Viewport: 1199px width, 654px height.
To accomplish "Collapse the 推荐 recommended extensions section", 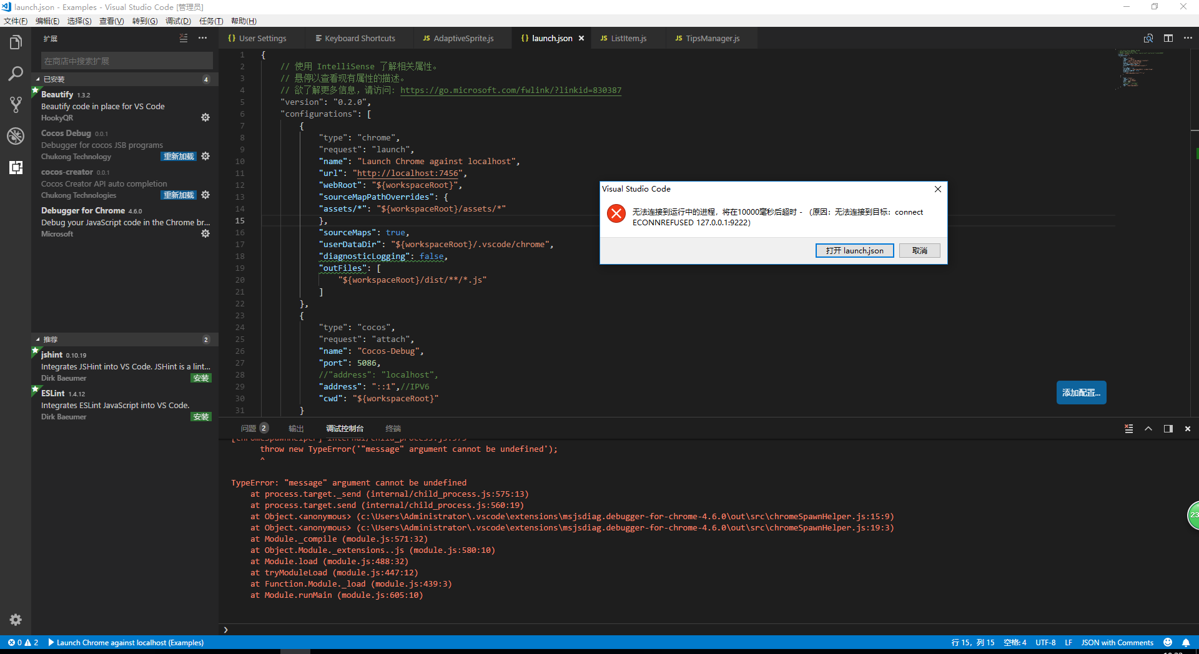I will [x=125, y=339].
